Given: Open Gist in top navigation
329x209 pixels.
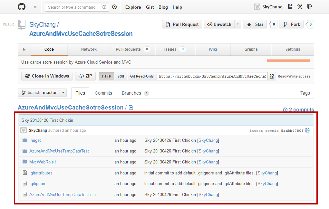Looking at the screenshot, I should pyautogui.click(x=150, y=7).
